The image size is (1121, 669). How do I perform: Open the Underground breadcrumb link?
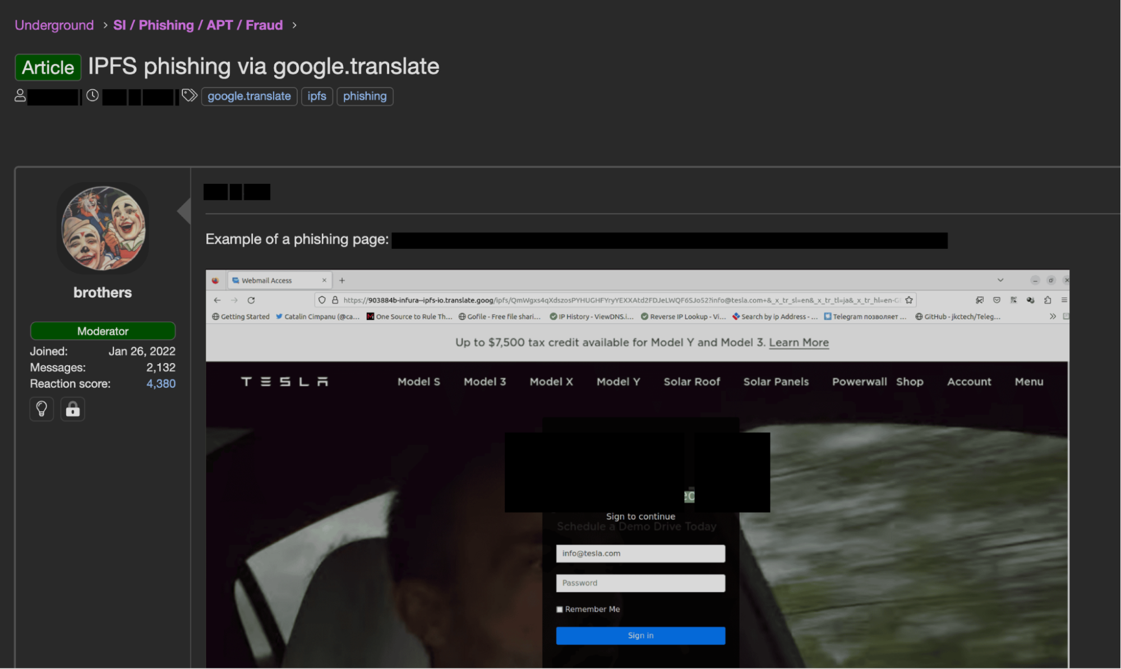pos(54,25)
